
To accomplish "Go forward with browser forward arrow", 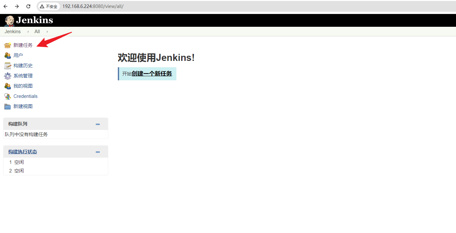I will click(x=17, y=6).
